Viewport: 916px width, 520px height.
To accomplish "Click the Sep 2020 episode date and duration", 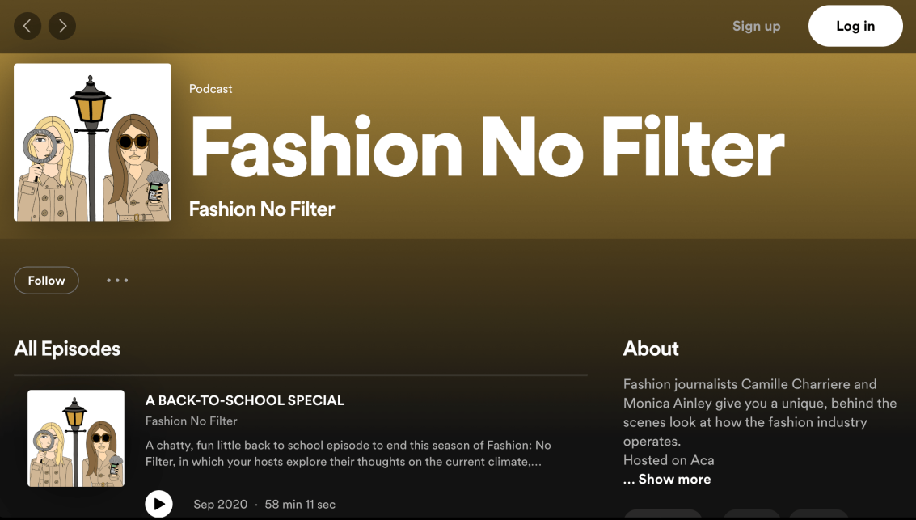I will click(x=264, y=505).
